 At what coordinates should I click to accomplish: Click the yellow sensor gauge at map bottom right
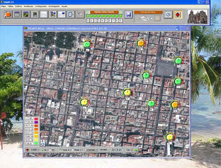tap(169, 137)
